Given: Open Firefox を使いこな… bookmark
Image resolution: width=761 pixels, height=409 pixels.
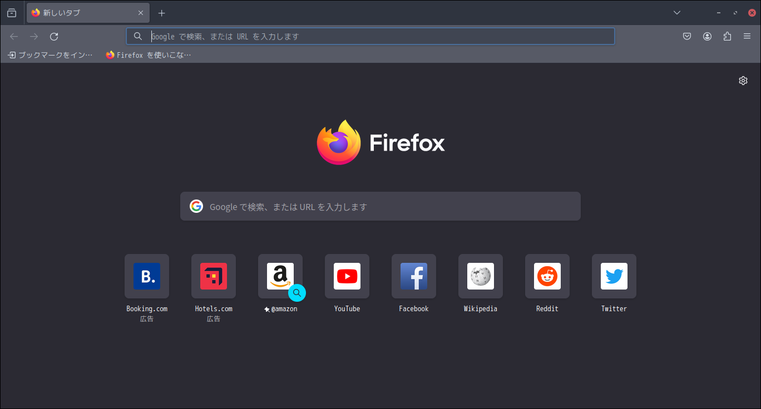Looking at the screenshot, I should (149, 55).
